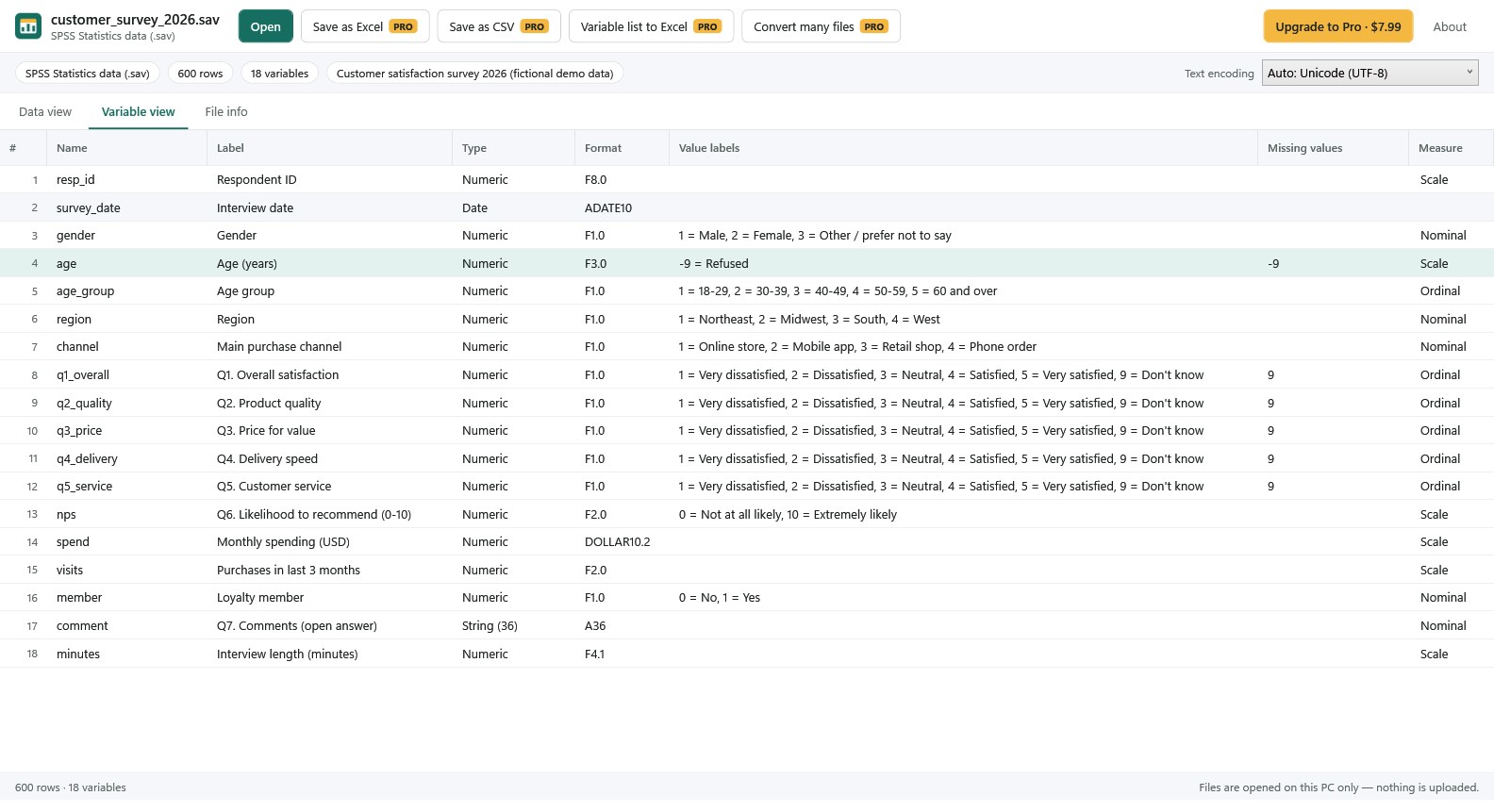Select the resp_id variable name

[x=75, y=179]
